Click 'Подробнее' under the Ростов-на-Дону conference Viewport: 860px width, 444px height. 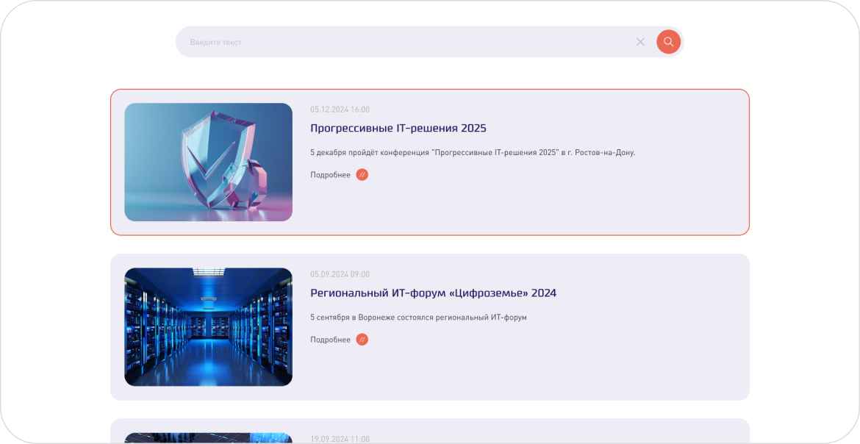(x=330, y=175)
